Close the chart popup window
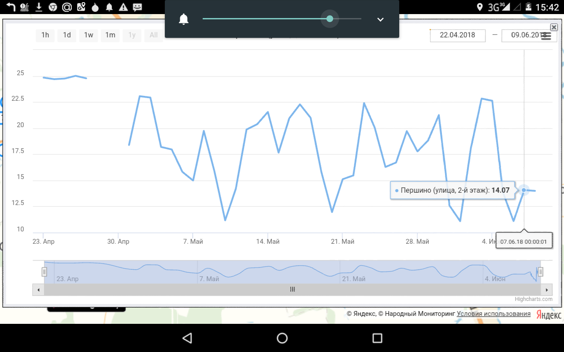Image resolution: width=564 pixels, height=352 pixels. (554, 27)
